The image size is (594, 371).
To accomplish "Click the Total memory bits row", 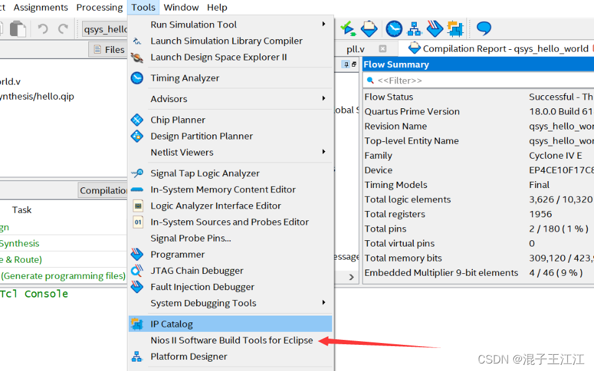I will pos(478,258).
